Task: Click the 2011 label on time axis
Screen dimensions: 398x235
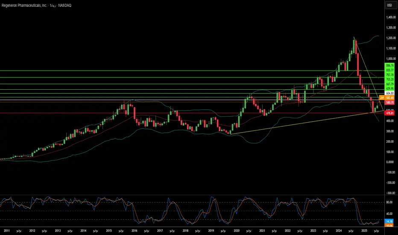Action: [x=6, y=231]
